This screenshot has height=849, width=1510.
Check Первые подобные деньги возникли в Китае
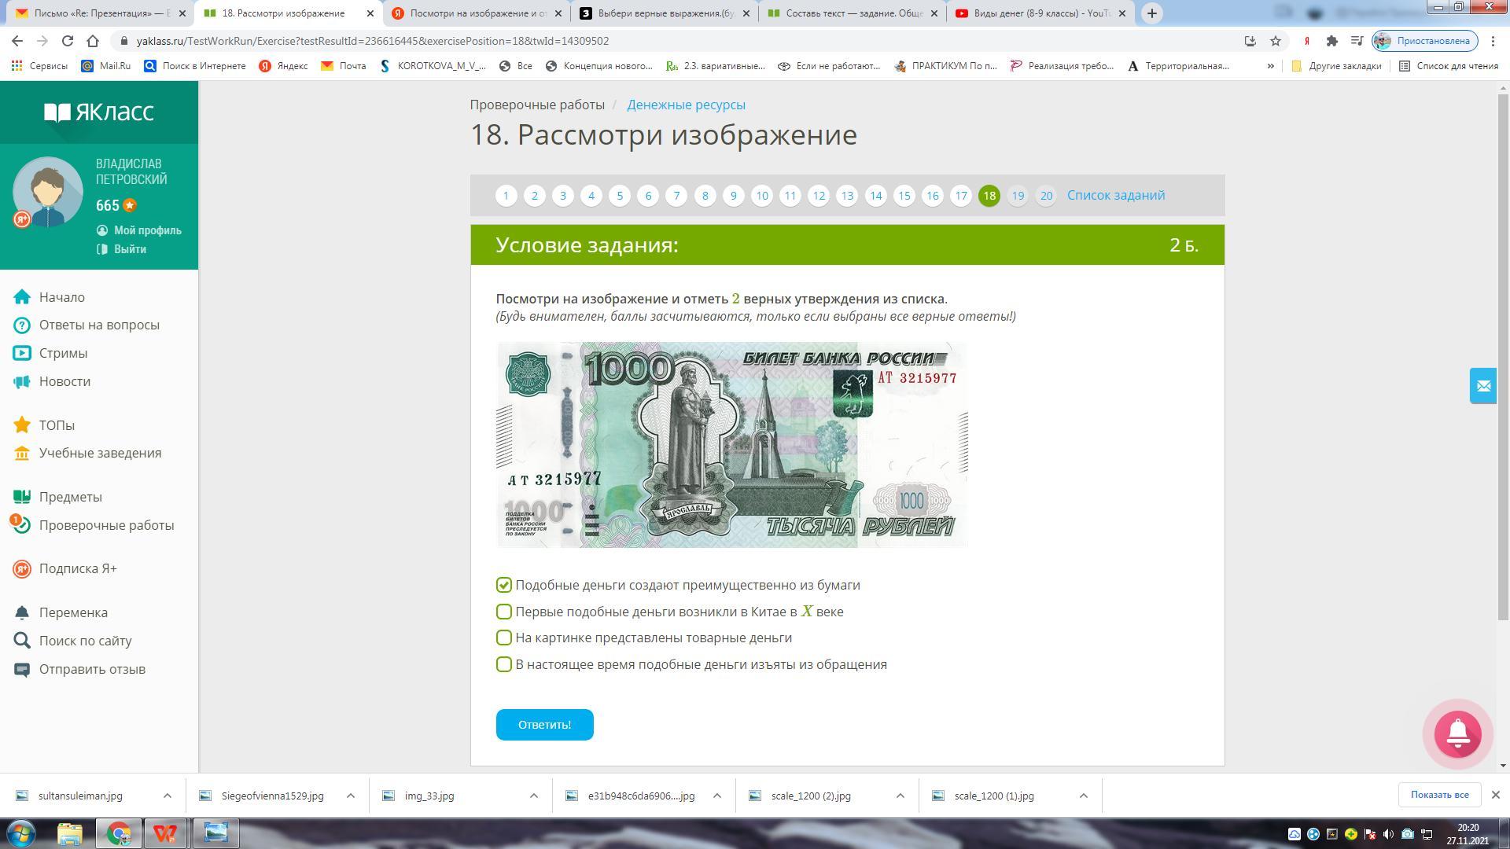504,612
